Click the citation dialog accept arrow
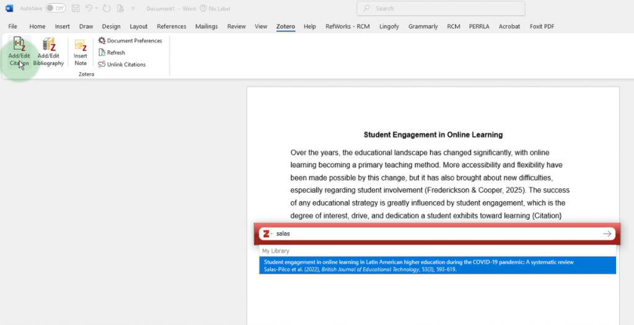The image size is (634, 325). click(607, 234)
